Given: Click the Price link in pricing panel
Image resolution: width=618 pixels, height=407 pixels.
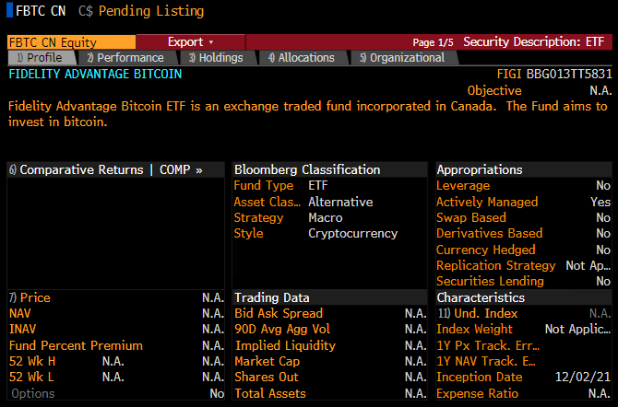Looking at the screenshot, I should coord(30,297).
